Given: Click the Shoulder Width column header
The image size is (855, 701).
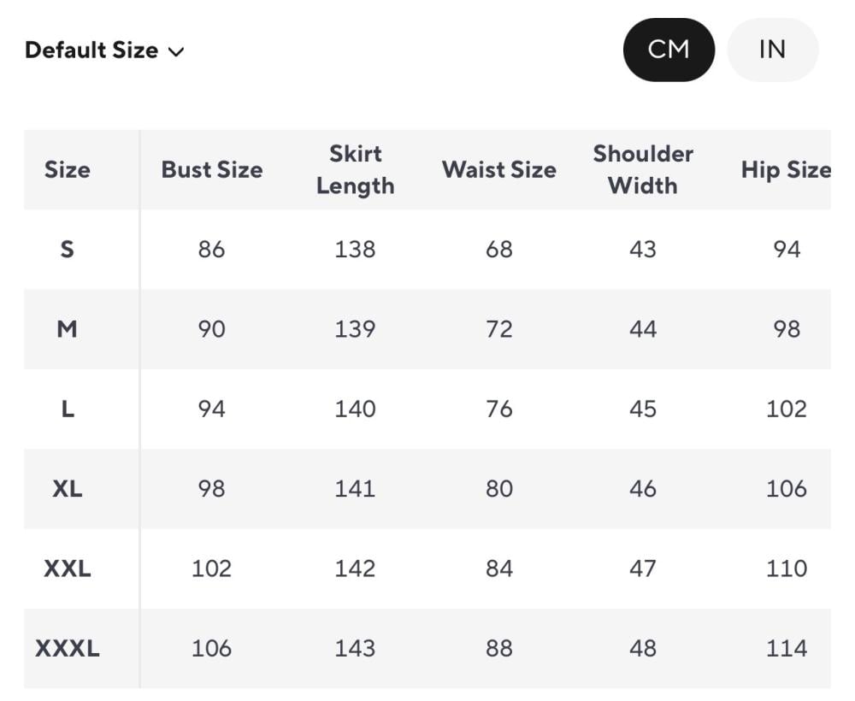Looking at the screenshot, I should tap(643, 169).
